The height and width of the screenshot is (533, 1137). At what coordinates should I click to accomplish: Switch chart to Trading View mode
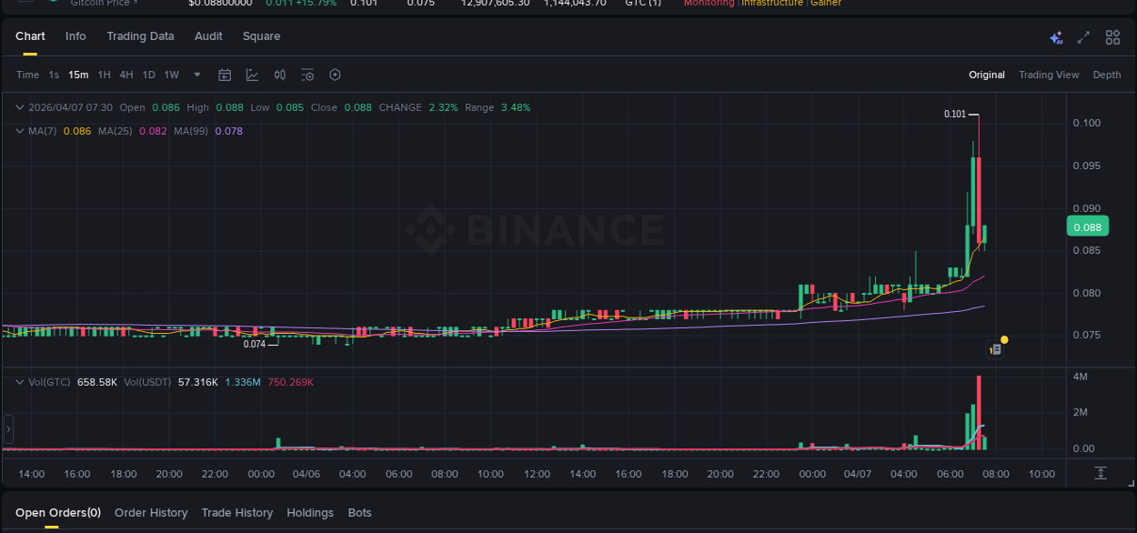[x=1049, y=75]
